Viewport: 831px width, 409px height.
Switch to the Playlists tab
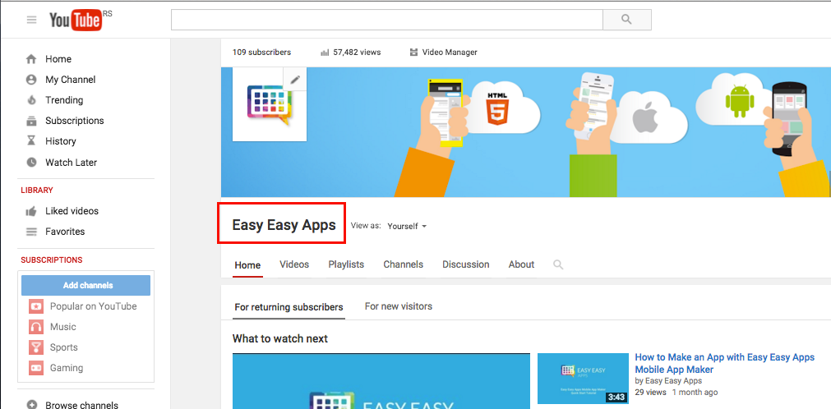tap(346, 264)
